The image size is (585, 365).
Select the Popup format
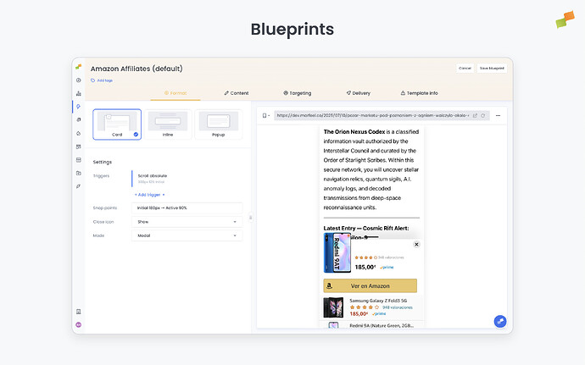pyautogui.click(x=218, y=124)
